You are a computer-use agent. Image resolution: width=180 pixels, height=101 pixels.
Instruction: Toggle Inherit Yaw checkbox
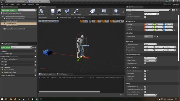coord(145,76)
